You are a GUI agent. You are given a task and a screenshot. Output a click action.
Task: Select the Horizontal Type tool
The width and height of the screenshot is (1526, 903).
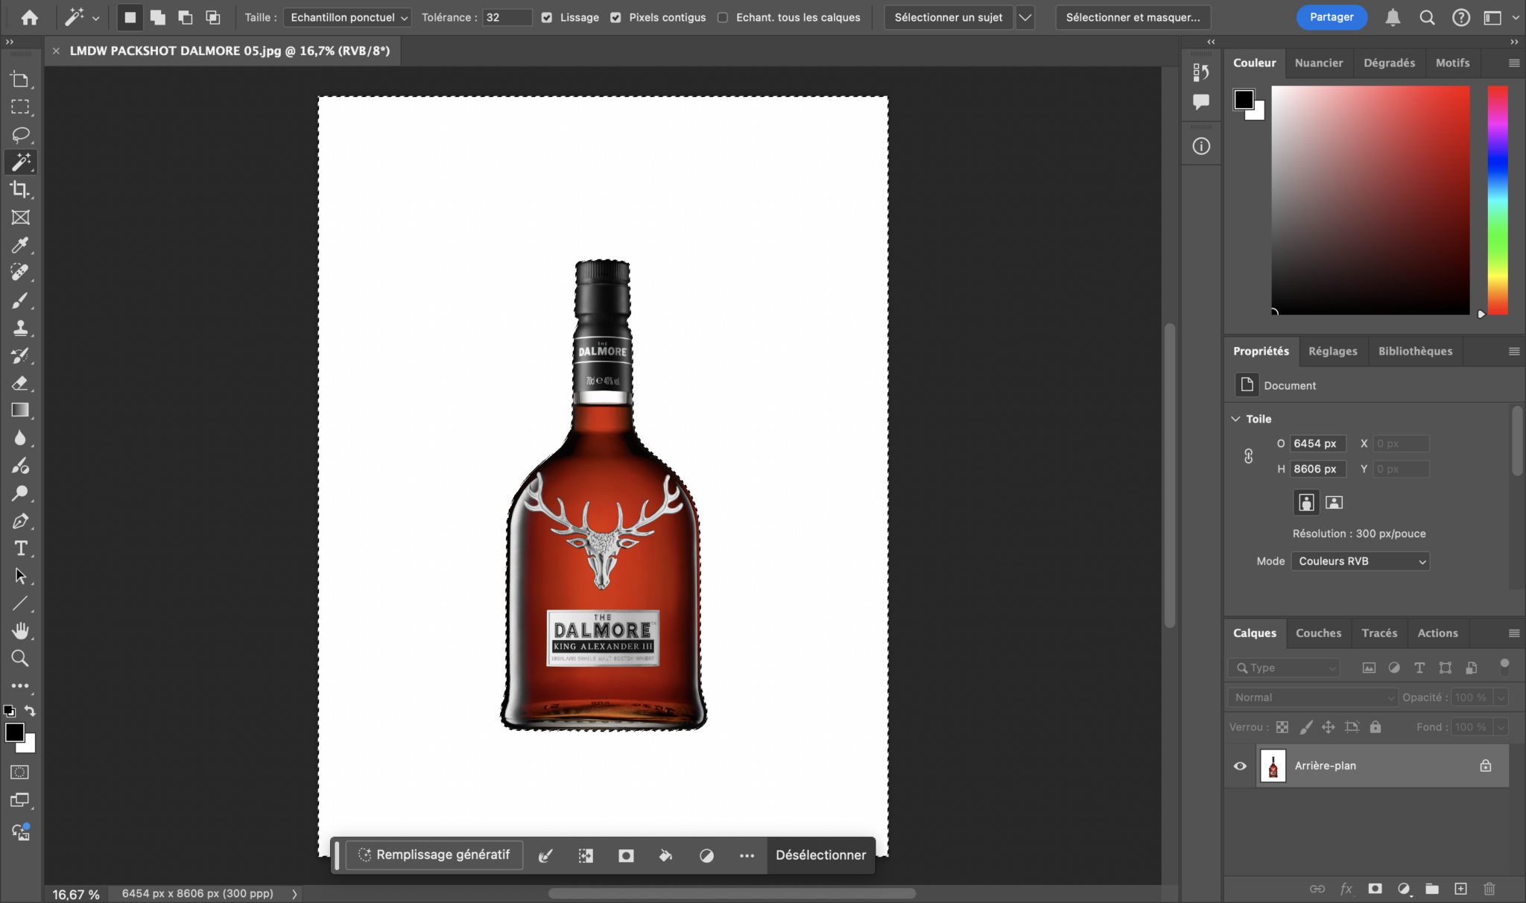coord(20,548)
